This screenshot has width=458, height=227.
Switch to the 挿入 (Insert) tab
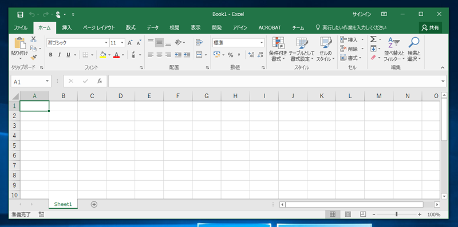[67, 28]
